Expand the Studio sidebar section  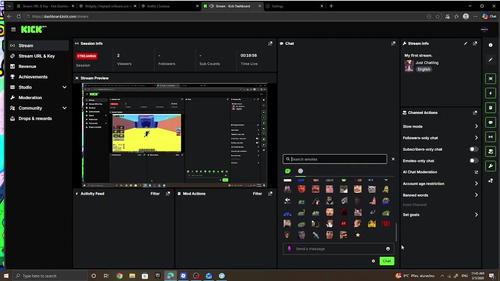pos(64,87)
